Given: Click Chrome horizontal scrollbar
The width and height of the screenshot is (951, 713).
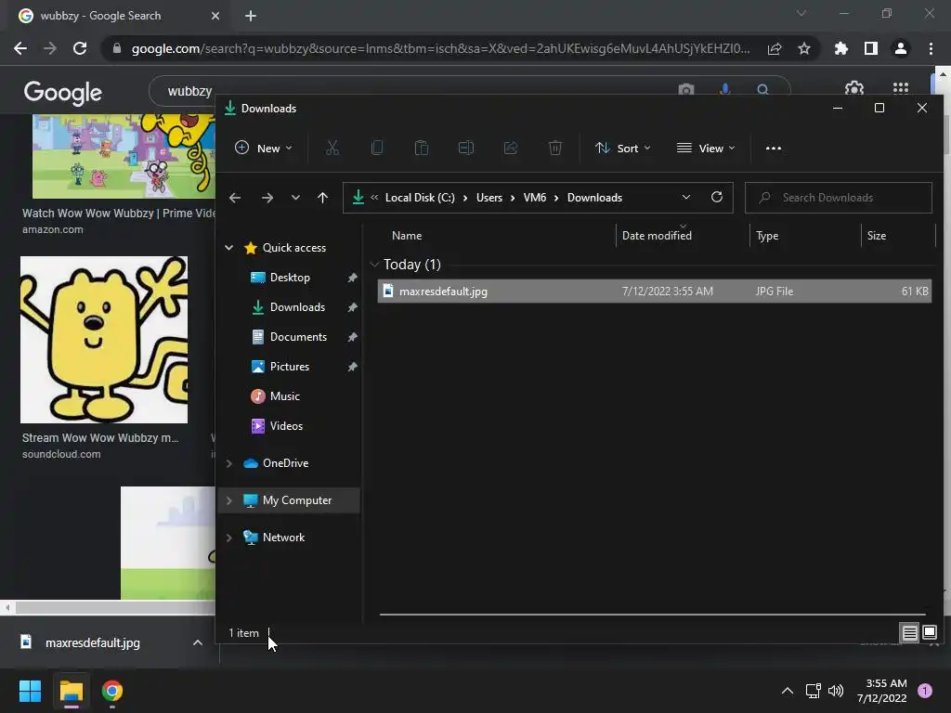Looking at the screenshot, I should coord(114,607).
